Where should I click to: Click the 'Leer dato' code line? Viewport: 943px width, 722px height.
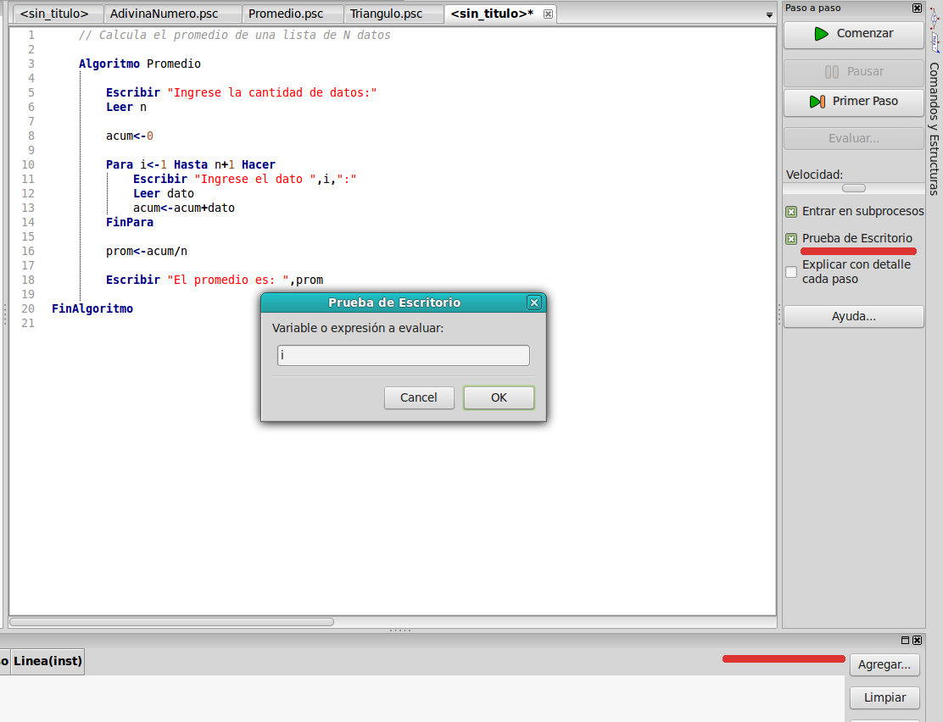[x=164, y=193]
